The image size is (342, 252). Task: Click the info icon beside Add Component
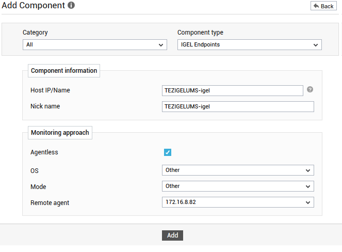[x=71, y=5]
